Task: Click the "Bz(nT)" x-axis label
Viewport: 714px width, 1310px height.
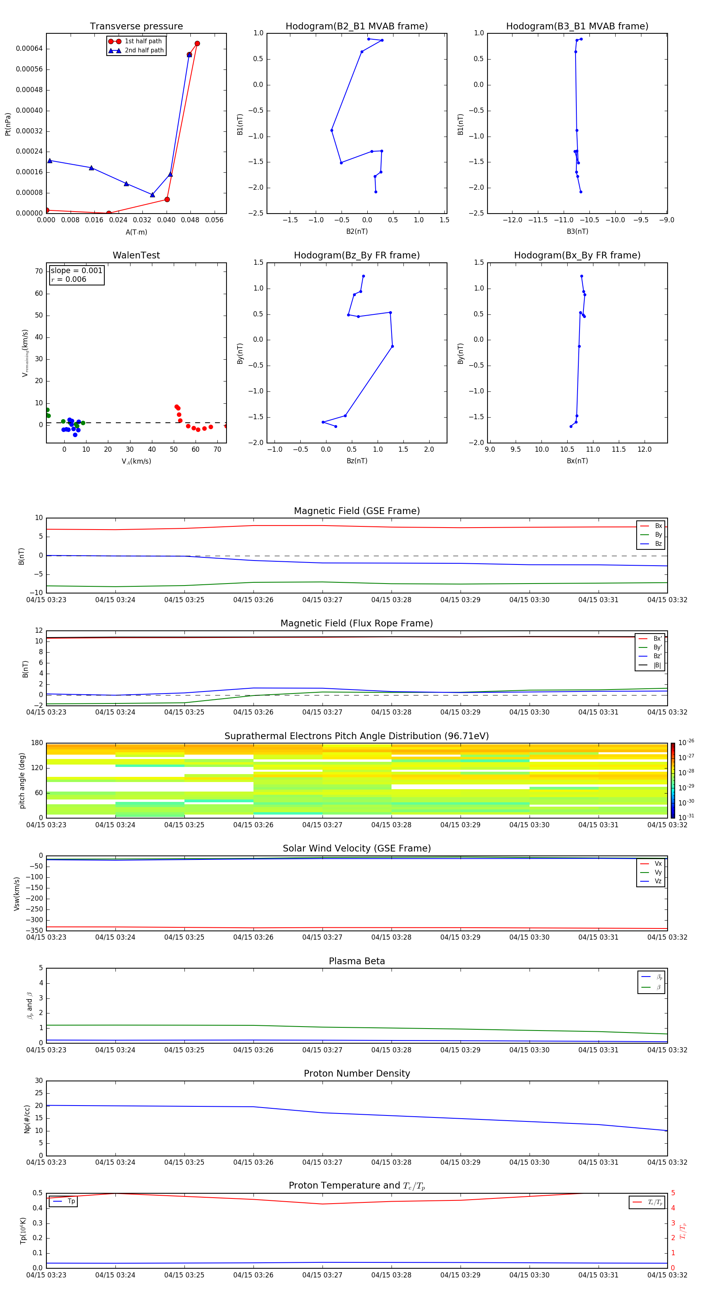Action: [357, 461]
